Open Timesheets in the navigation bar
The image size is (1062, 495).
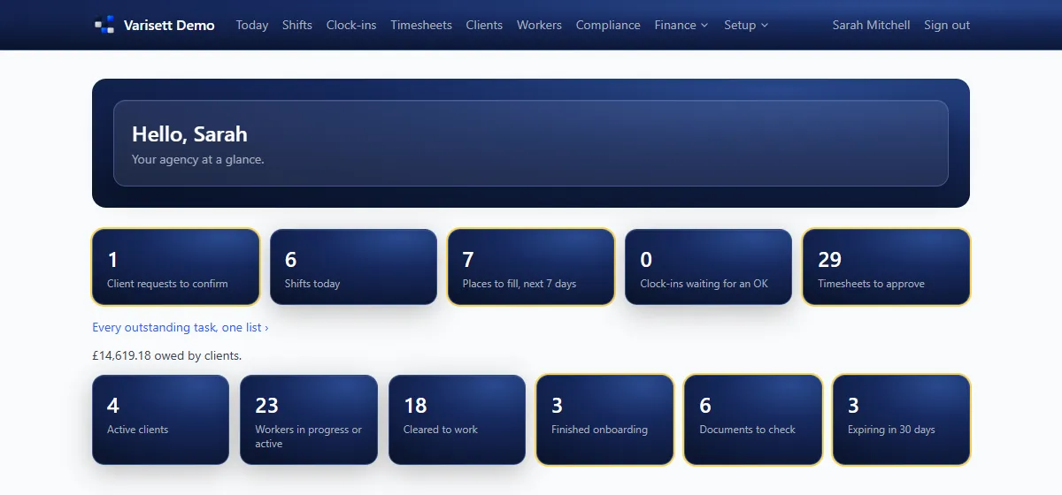click(421, 25)
